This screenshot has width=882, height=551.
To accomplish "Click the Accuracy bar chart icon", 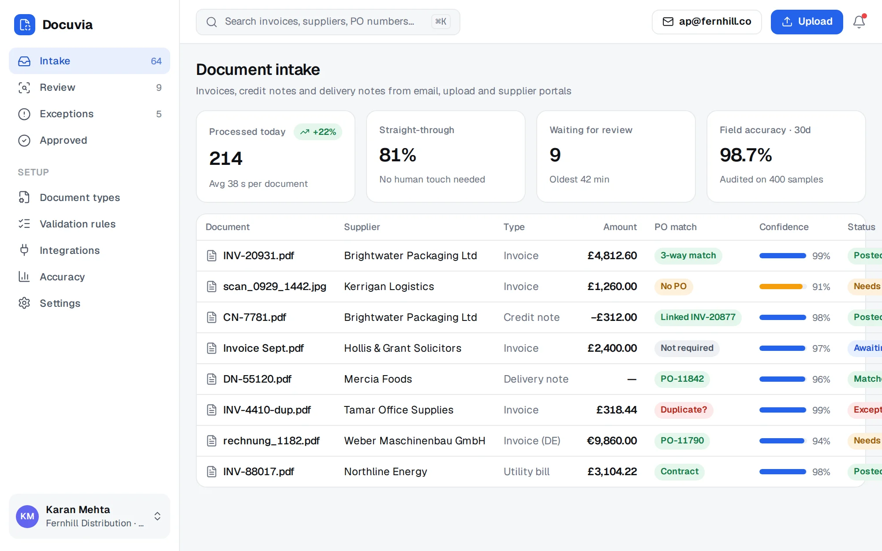I will click(24, 277).
